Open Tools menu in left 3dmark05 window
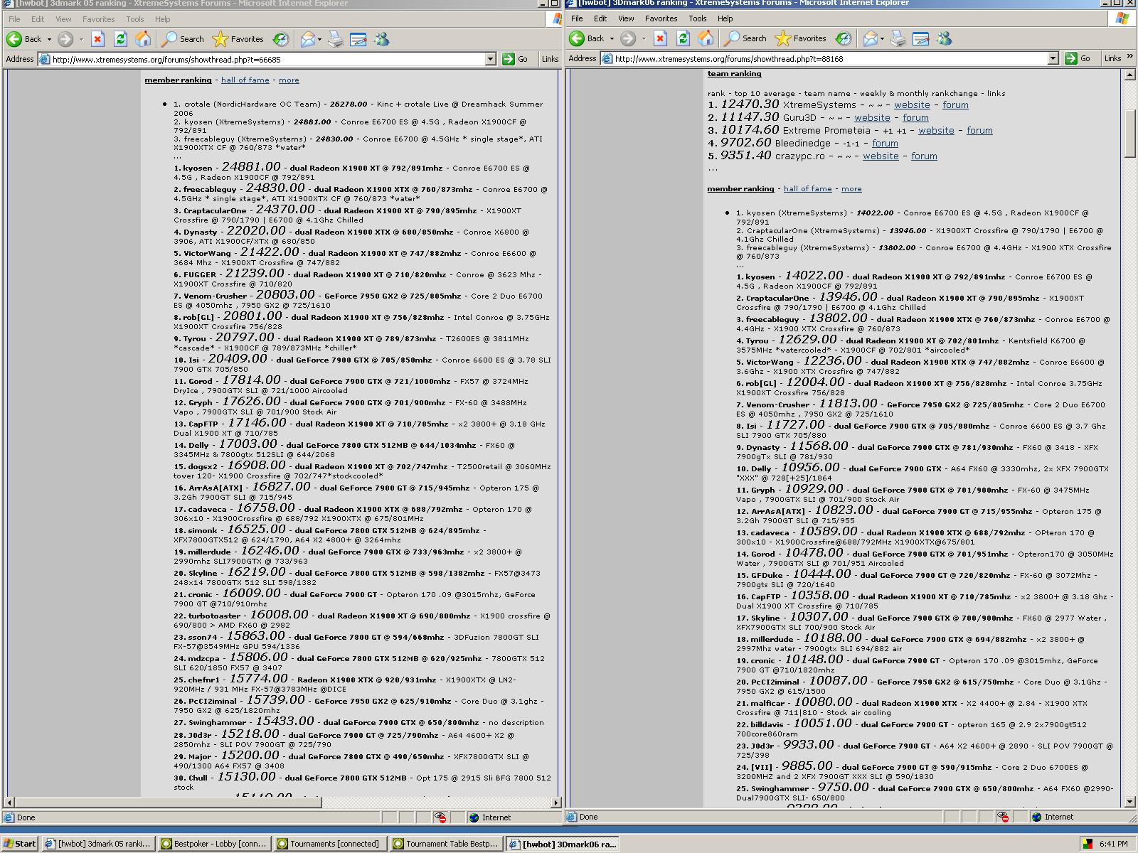The height and width of the screenshot is (853, 1138). [x=135, y=19]
